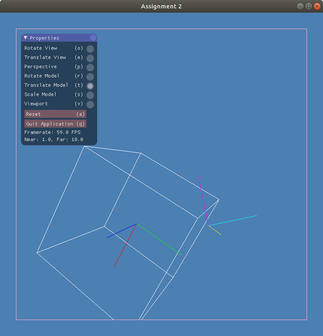
Task: Click the Assignment 2 title bar text
Action: (x=161, y=6)
